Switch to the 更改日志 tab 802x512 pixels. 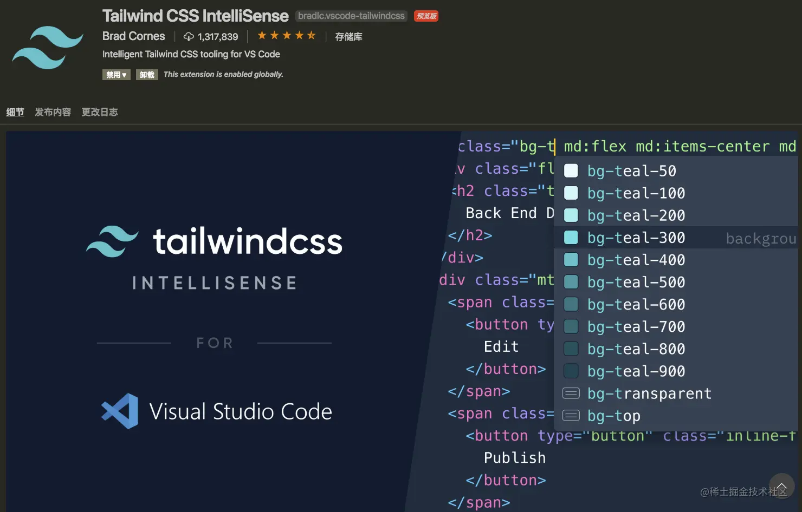[x=100, y=112]
